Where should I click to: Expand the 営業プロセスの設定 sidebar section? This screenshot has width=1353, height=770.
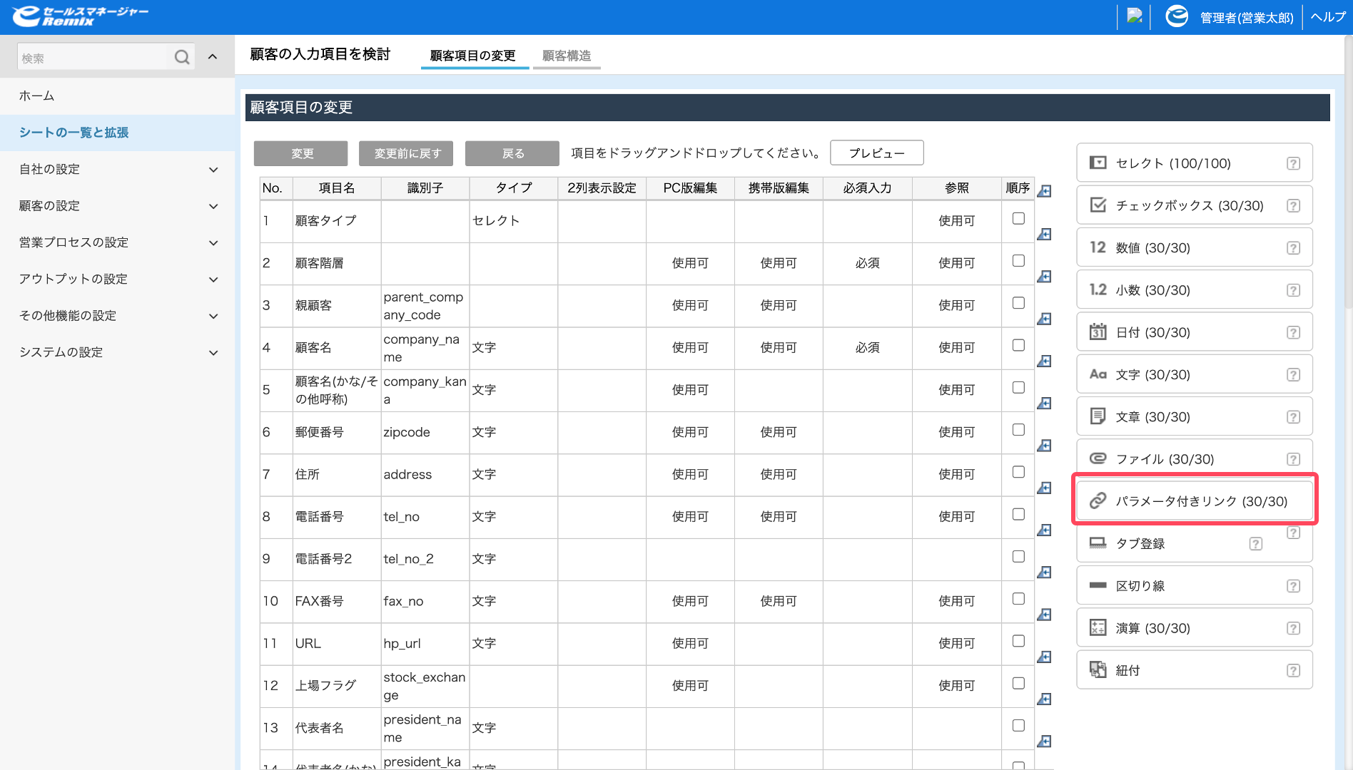(x=117, y=242)
